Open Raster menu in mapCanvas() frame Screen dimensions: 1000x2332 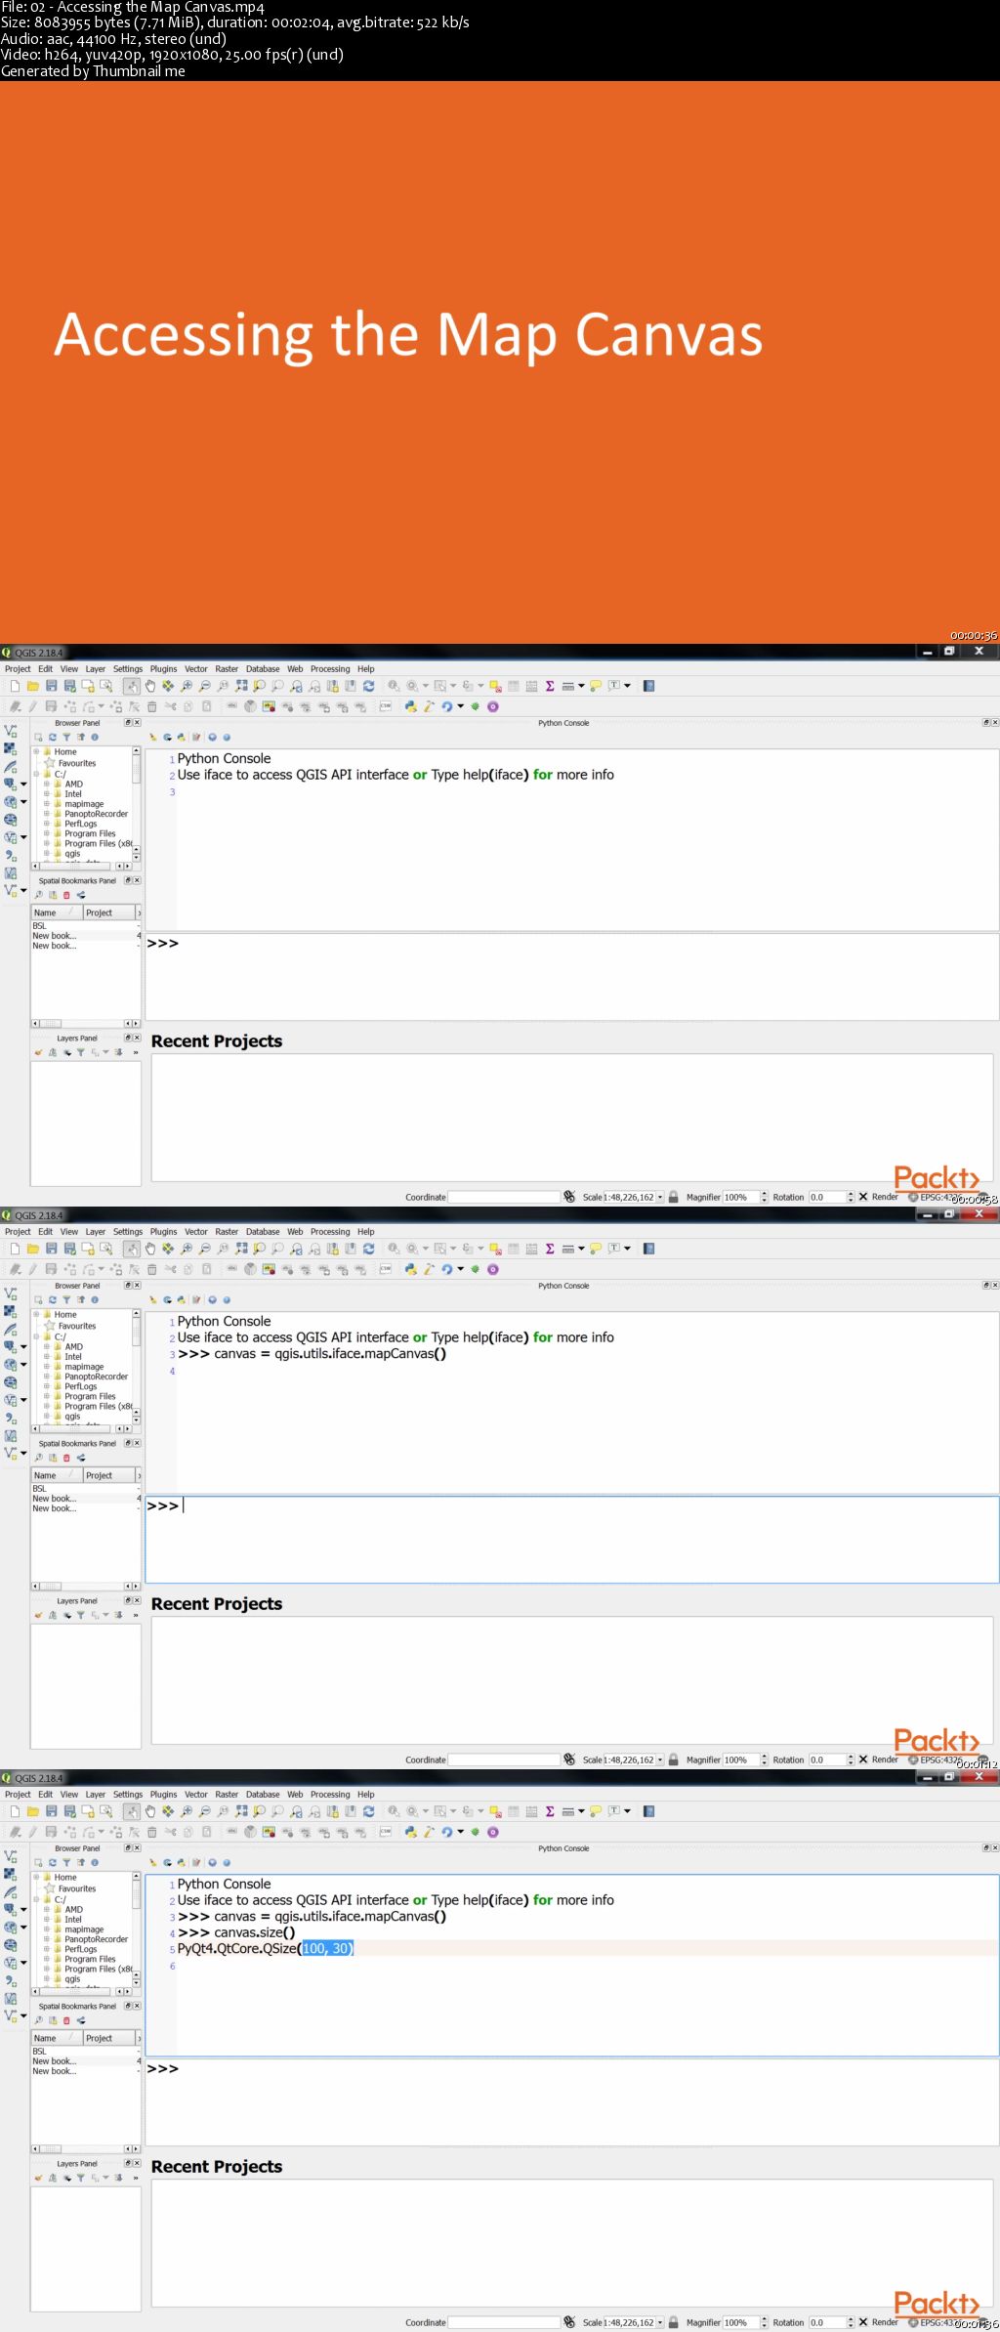pyautogui.click(x=227, y=1232)
